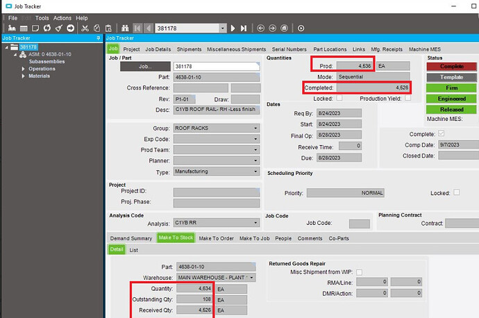Switch to the Mfg. Receipts tab

coord(387,49)
